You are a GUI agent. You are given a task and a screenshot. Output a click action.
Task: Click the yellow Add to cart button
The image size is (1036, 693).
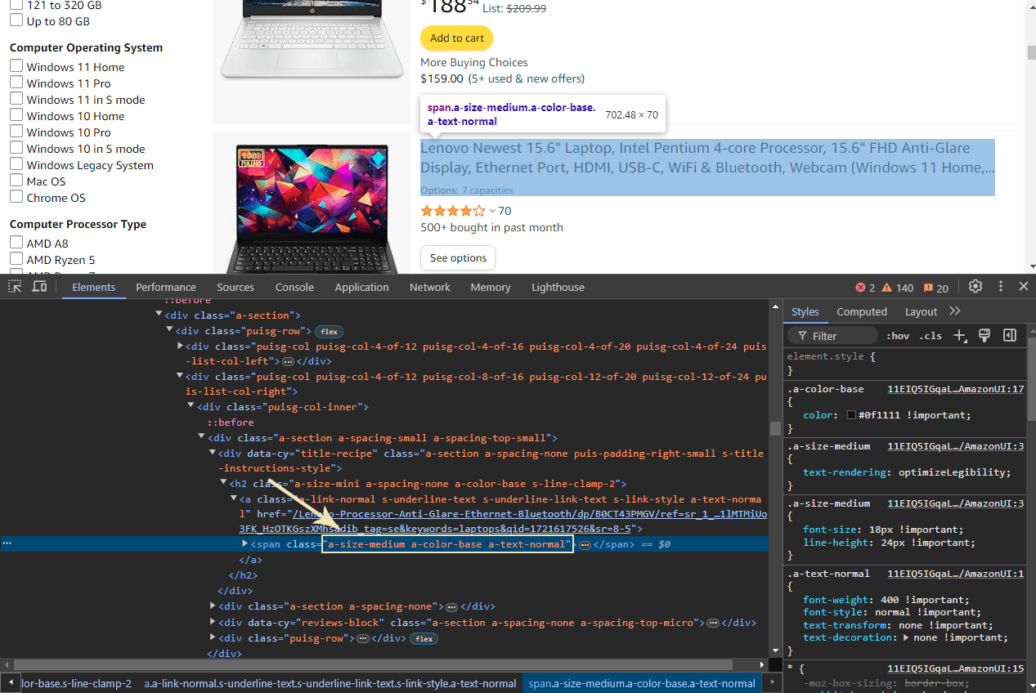(x=456, y=38)
